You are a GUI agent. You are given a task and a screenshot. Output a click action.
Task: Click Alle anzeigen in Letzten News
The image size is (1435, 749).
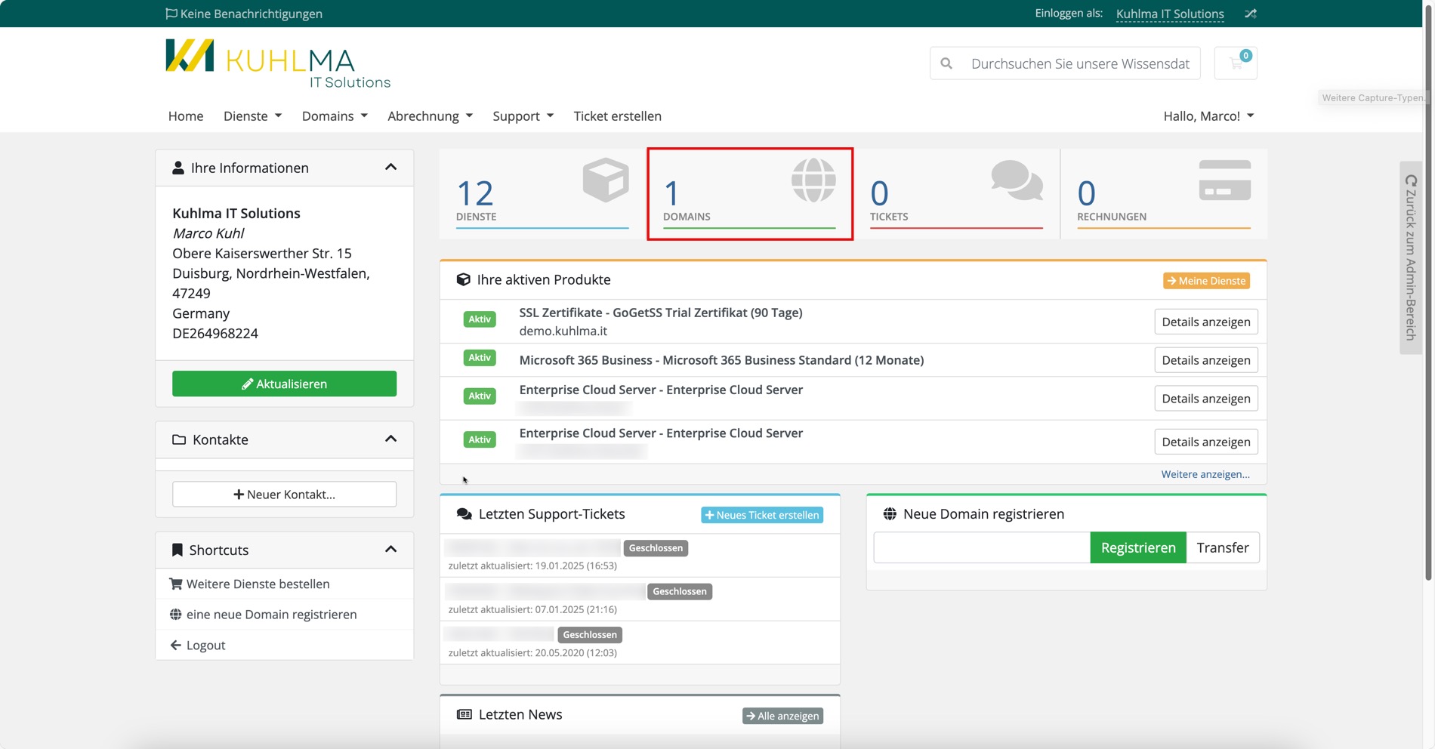click(782, 716)
